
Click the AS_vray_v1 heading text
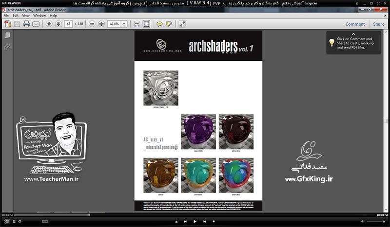[x=153, y=140]
